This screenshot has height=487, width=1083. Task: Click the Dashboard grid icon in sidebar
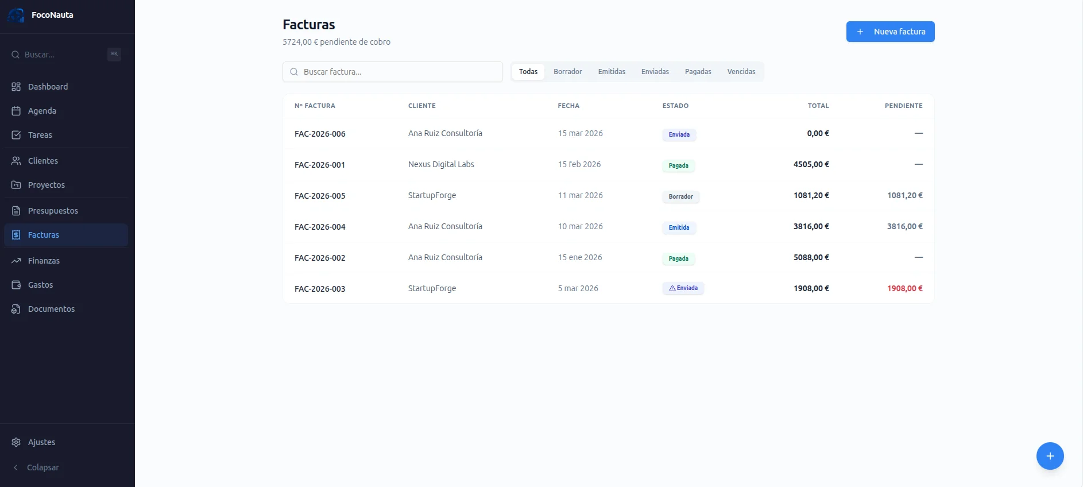coord(16,87)
